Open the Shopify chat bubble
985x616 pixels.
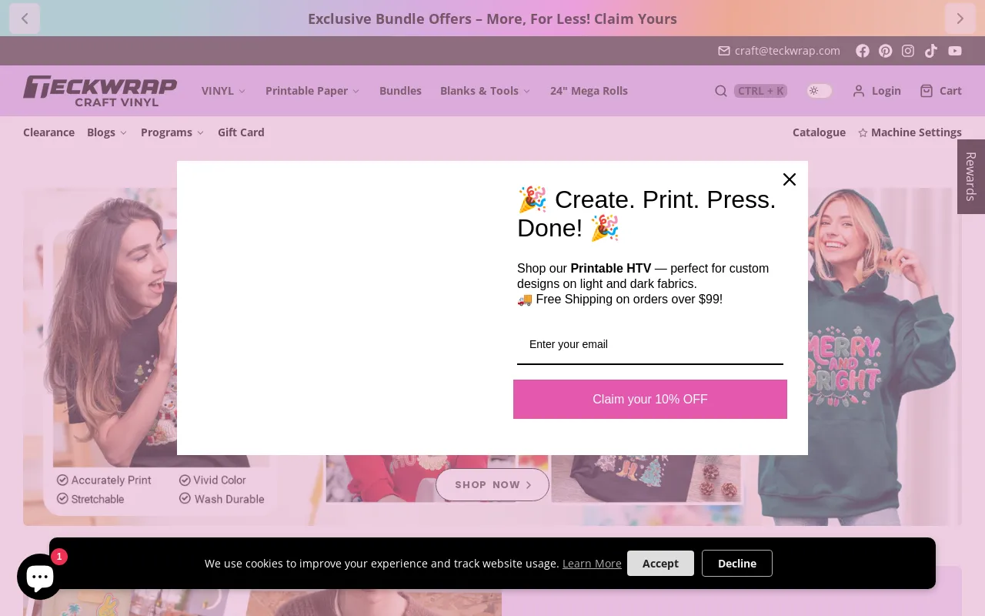[x=39, y=576]
